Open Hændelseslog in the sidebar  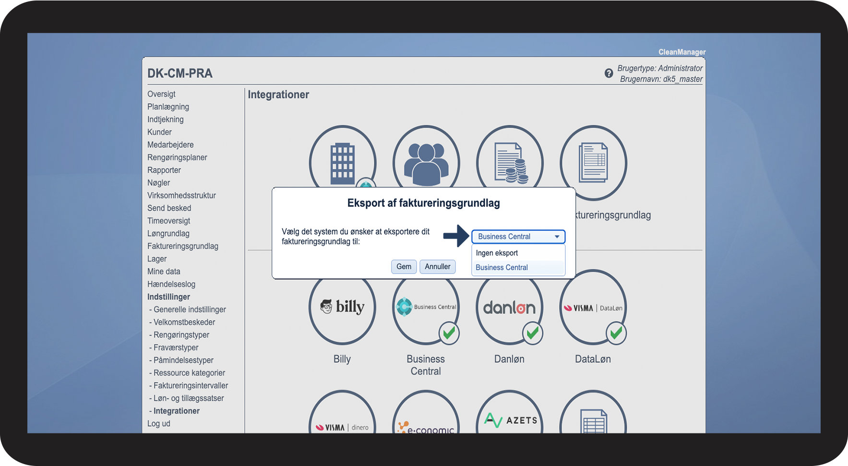click(x=171, y=284)
